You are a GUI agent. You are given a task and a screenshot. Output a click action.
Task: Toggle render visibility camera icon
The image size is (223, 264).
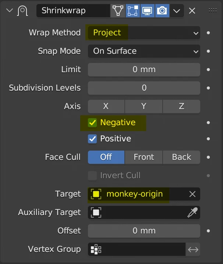pos(162,11)
